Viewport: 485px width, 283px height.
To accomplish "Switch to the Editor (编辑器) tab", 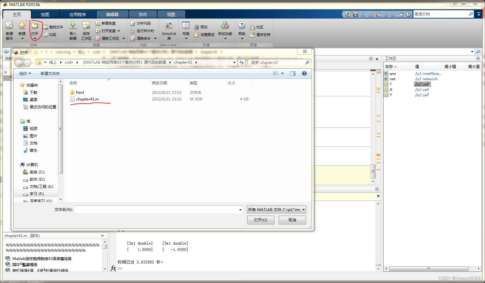I will 112,14.
